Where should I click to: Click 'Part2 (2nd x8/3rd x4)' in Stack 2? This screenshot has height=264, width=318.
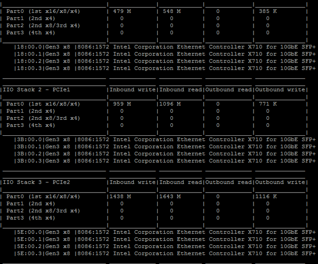43,118
